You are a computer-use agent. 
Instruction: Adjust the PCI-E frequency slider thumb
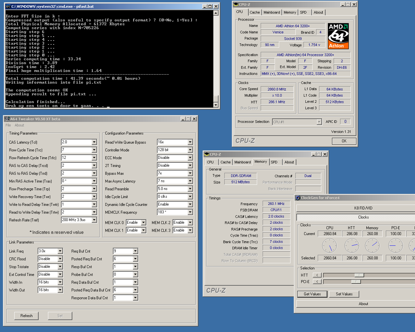click(356, 282)
